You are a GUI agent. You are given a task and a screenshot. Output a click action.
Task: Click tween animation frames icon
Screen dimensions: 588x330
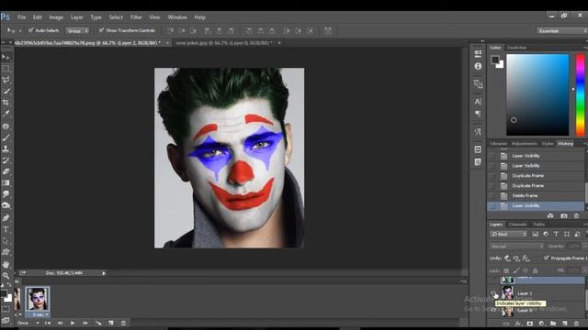pyautogui.click(x=98, y=323)
